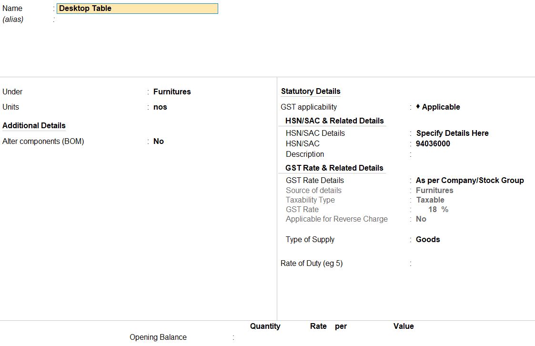535x346 pixels.
Task: Toggle Applicable for Reverse Charge No
Action: tap(421, 219)
